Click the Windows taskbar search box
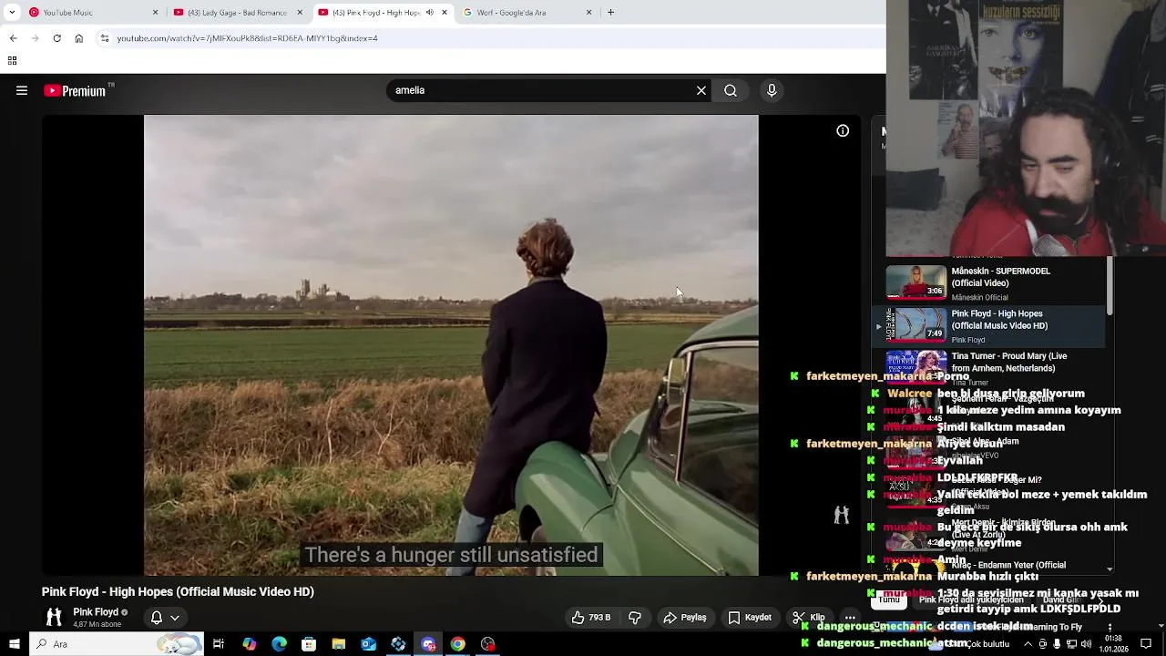Viewport: 1166px width, 656px height. point(117,644)
